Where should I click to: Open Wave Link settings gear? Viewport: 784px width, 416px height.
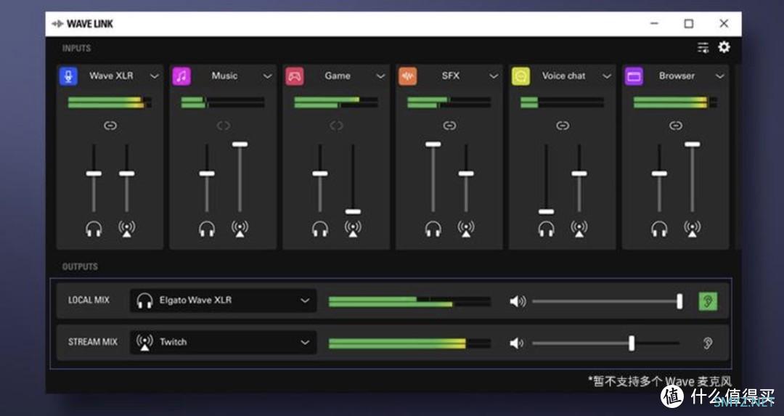(724, 47)
